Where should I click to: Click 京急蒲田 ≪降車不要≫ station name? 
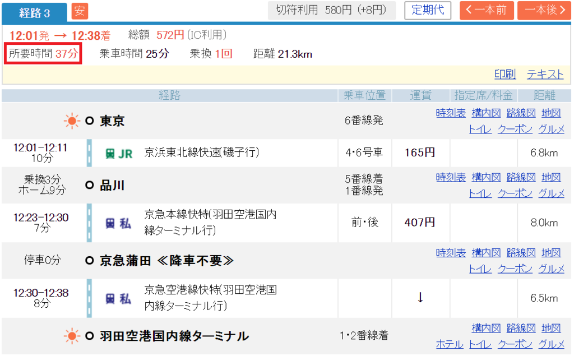[166, 261]
